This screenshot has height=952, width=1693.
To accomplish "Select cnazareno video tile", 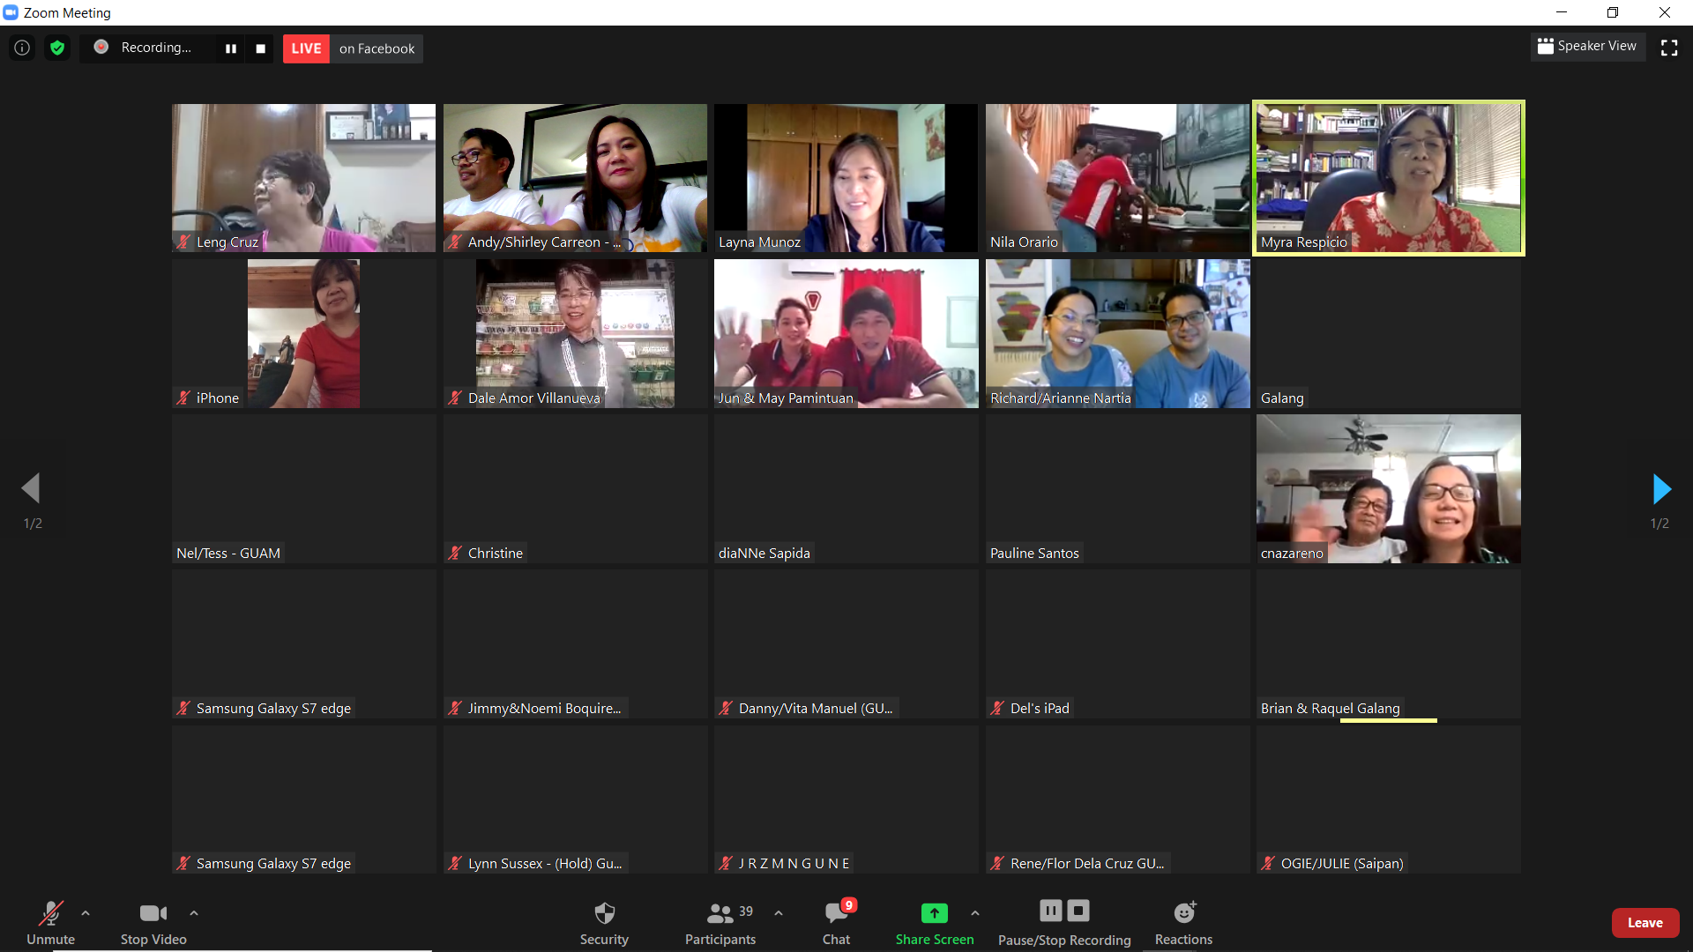I will (x=1389, y=489).
